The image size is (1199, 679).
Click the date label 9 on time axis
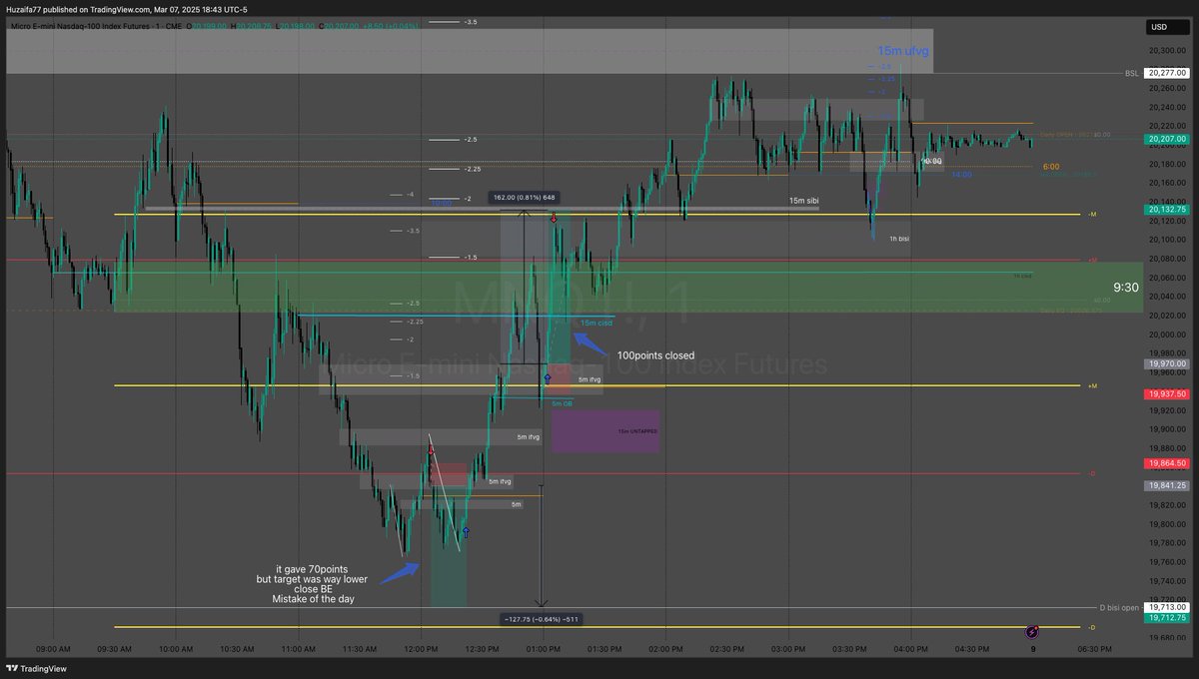point(1032,649)
